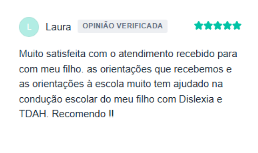The height and width of the screenshot is (153, 258).
Task: Click the OPINIÃO VERIFICADA badge
Action: click(123, 26)
